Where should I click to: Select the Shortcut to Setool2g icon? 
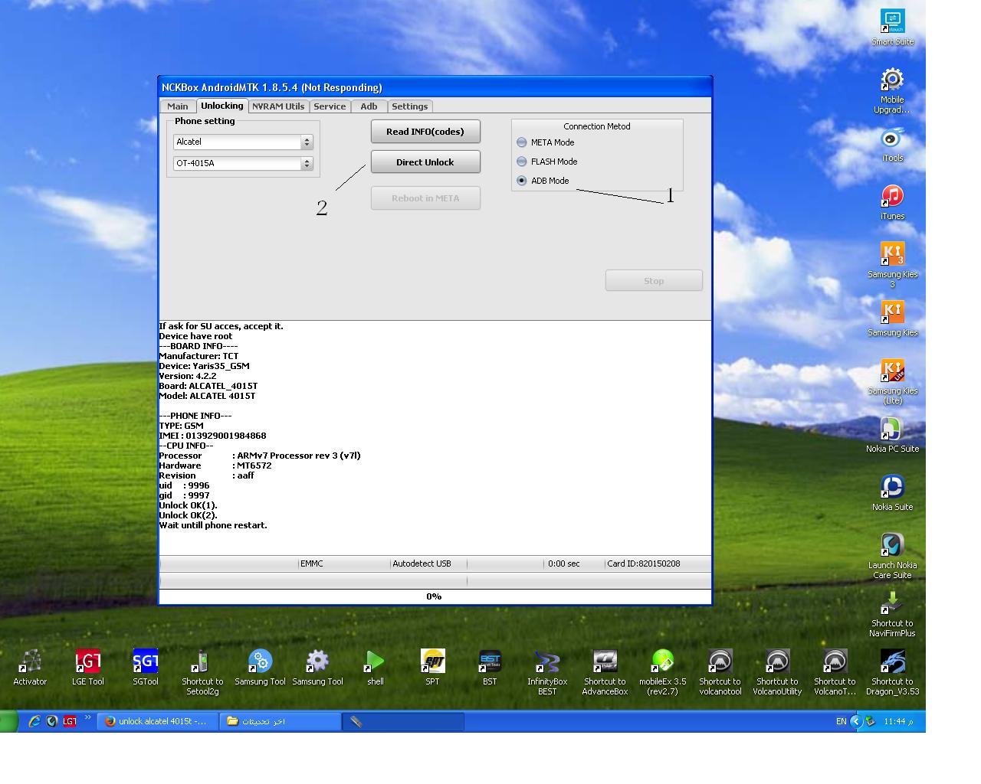point(202,672)
